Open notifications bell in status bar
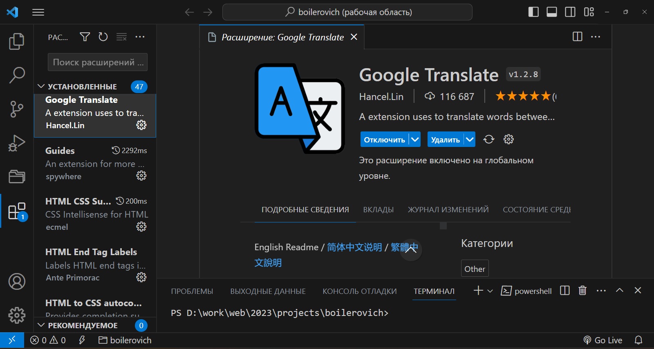Viewport: 654px width, 349px height. 638,340
